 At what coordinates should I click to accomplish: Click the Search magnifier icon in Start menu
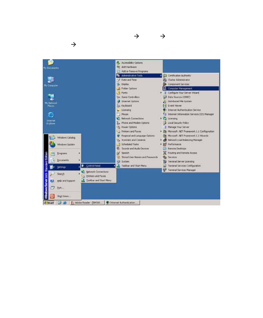coord(52,174)
